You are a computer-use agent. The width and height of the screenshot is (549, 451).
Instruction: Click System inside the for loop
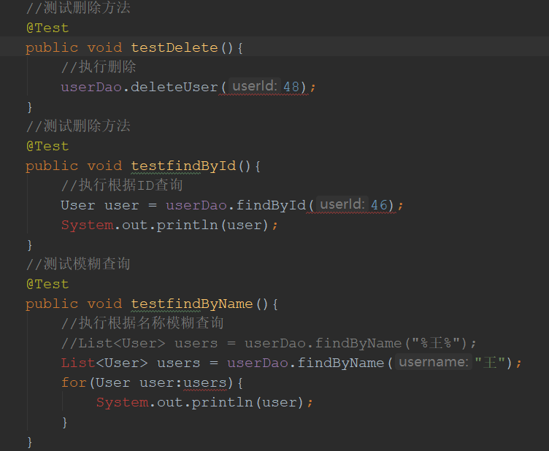(122, 402)
